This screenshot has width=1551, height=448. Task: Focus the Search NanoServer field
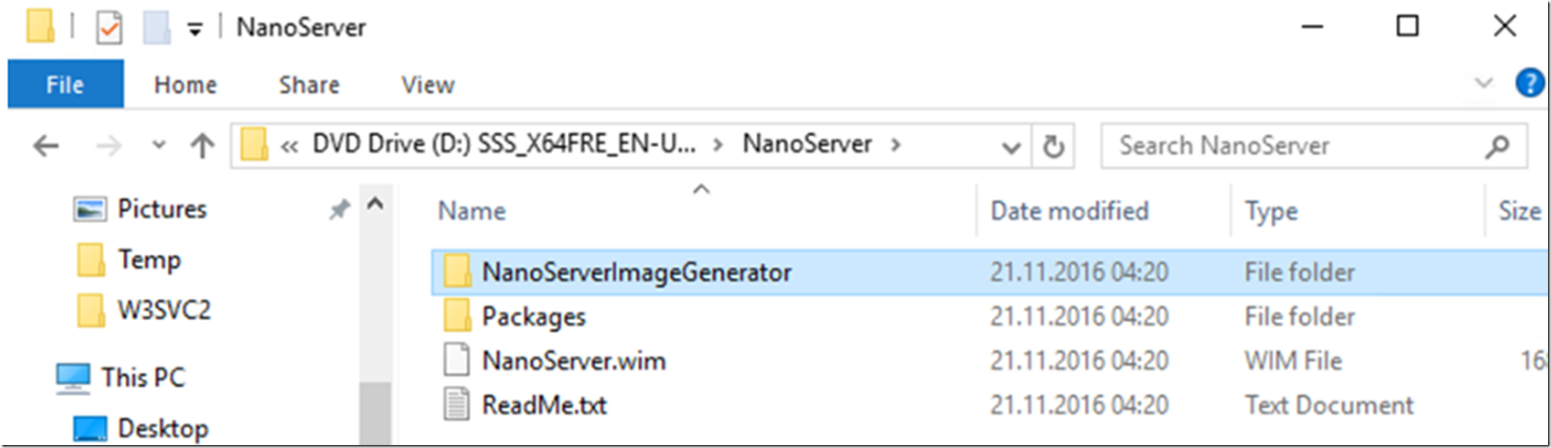[x=1290, y=146]
